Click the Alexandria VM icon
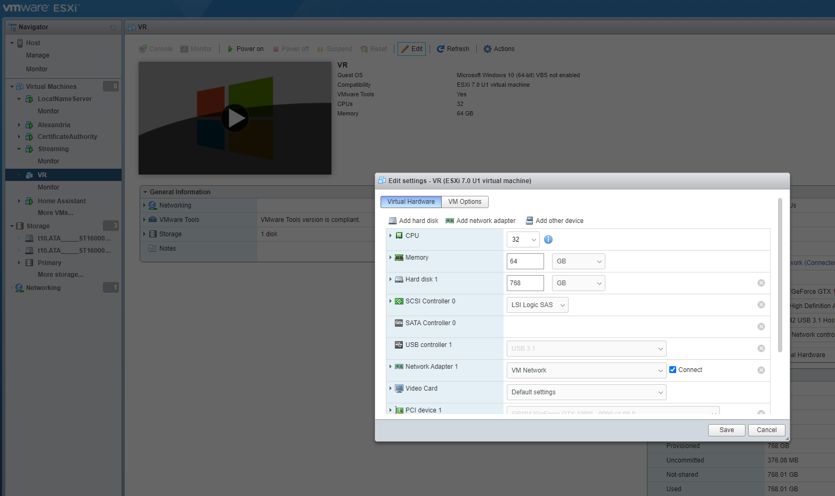Image resolution: width=835 pixels, height=496 pixels. point(29,125)
